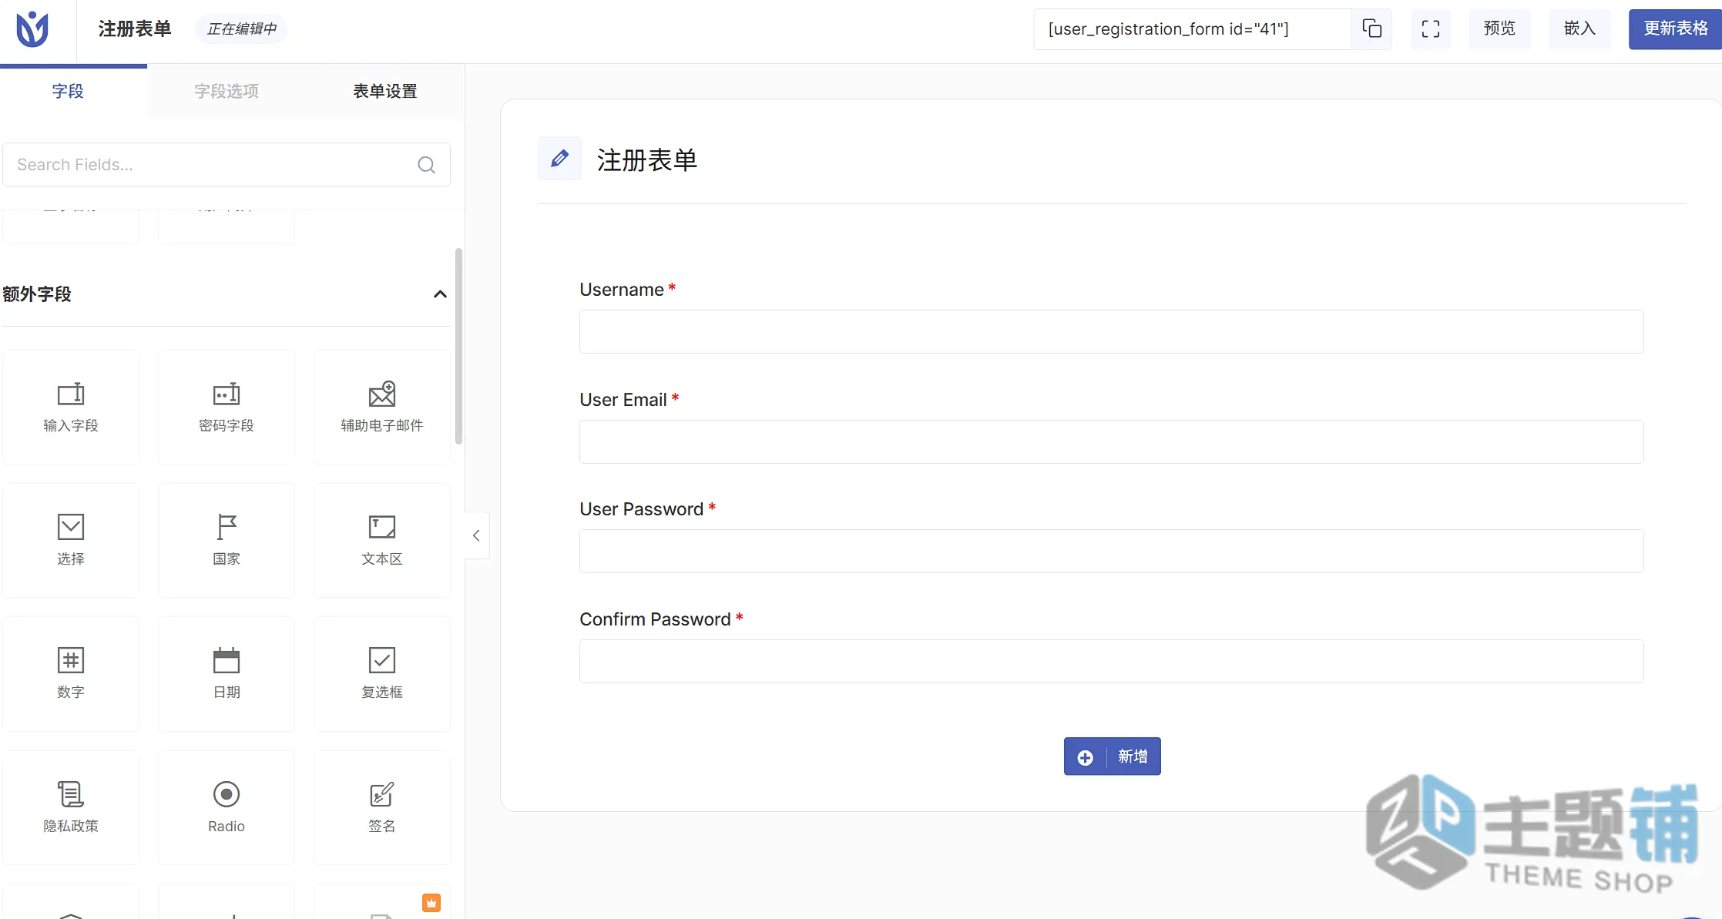Select the 复选框 checkbox field icon
Viewport: 1722px width, 919px height.
(382, 660)
